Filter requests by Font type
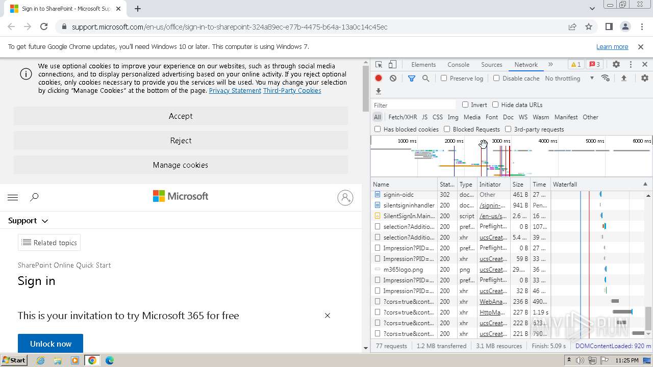 point(492,117)
